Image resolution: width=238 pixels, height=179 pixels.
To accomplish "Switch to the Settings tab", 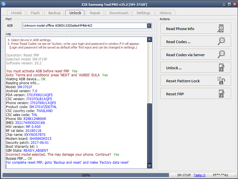I will coord(143,13).
